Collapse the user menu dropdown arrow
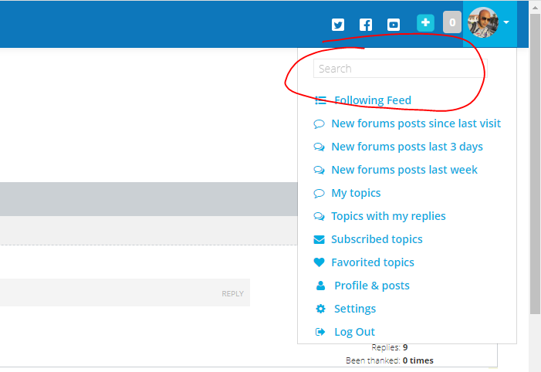This screenshot has height=372, width=541. (506, 22)
